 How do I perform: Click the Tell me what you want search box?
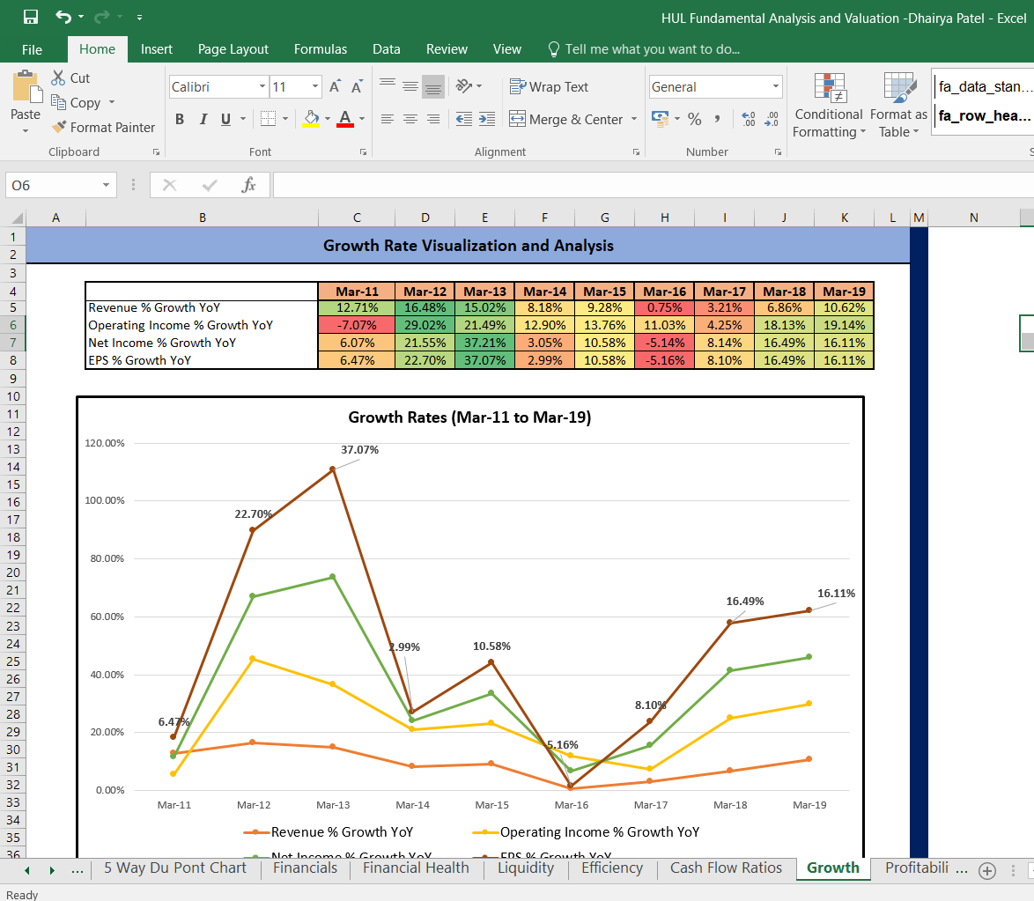pos(645,49)
